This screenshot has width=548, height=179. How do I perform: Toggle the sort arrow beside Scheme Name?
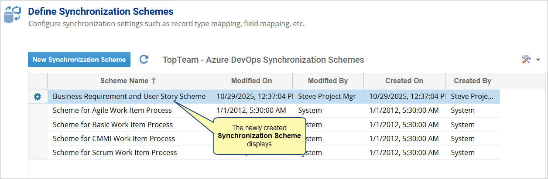153,81
